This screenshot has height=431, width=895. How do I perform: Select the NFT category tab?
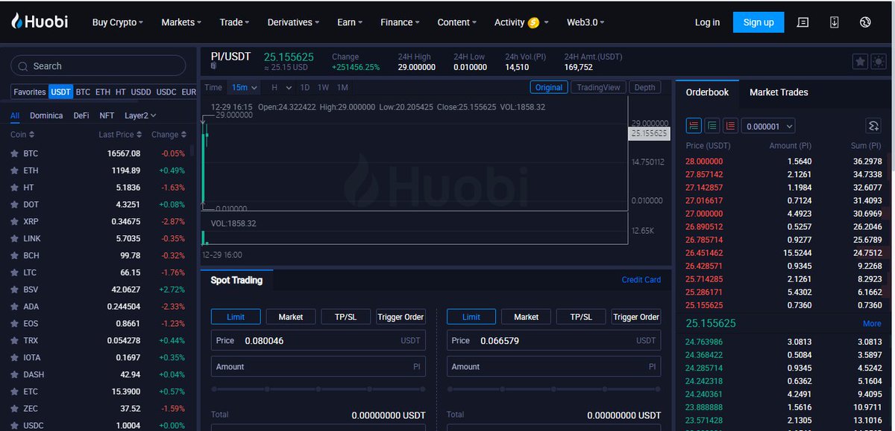tap(107, 115)
